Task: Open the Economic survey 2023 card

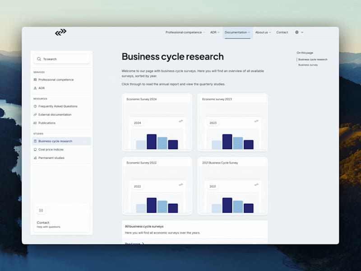Action: pyautogui.click(x=232, y=122)
